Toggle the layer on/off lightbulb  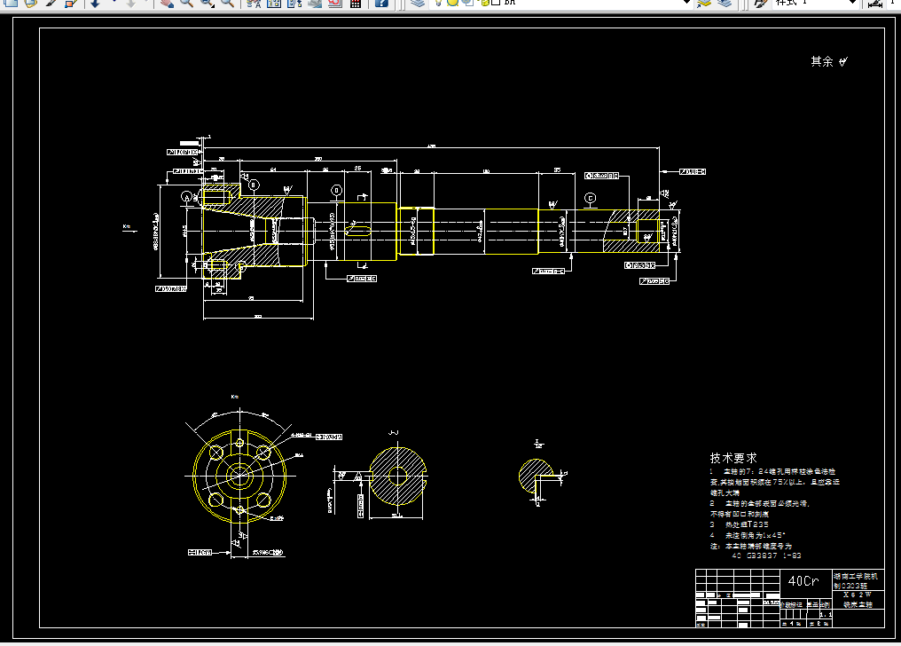click(x=438, y=3)
